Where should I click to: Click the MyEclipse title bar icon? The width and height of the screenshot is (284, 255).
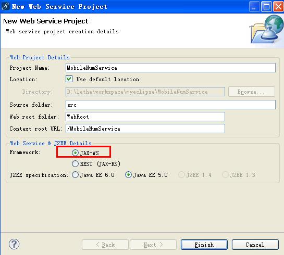[x=5, y=6]
